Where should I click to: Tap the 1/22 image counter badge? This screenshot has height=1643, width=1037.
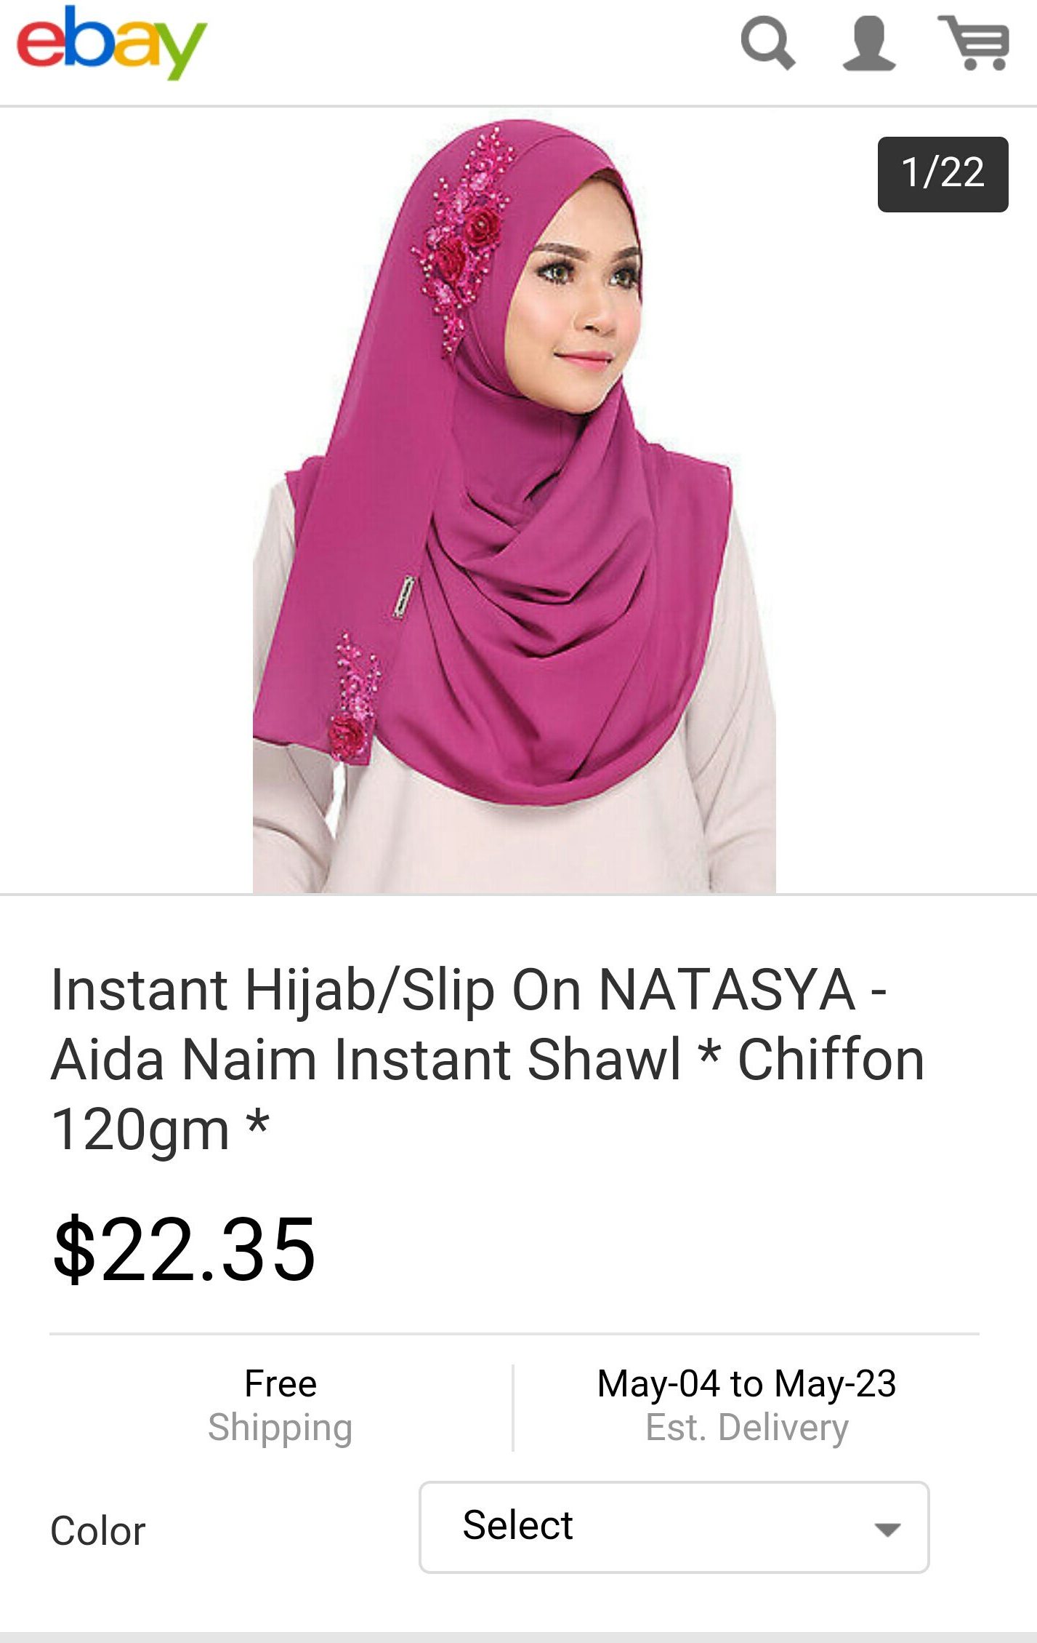pyautogui.click(x=943, y=174)
